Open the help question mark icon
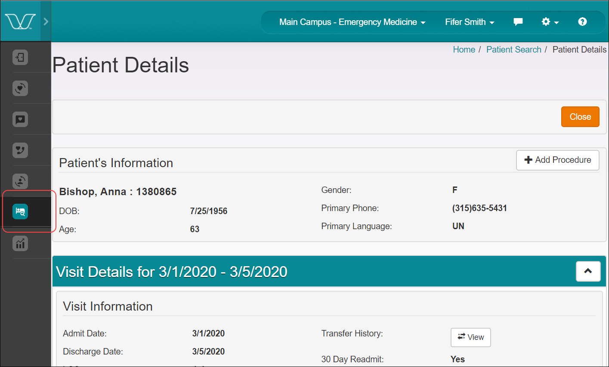Screen dimensions: 609x367 click(582, 22)
